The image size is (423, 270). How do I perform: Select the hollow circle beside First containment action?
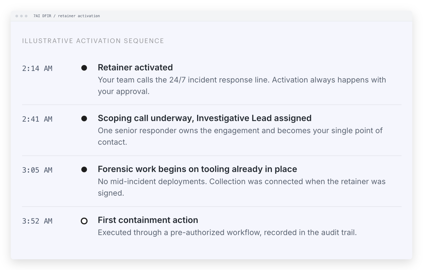coord(84,221)
